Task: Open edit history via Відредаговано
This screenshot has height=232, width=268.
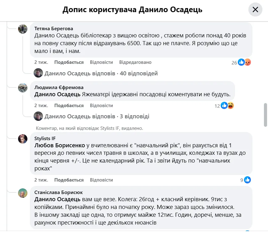Action: point(135,62)
